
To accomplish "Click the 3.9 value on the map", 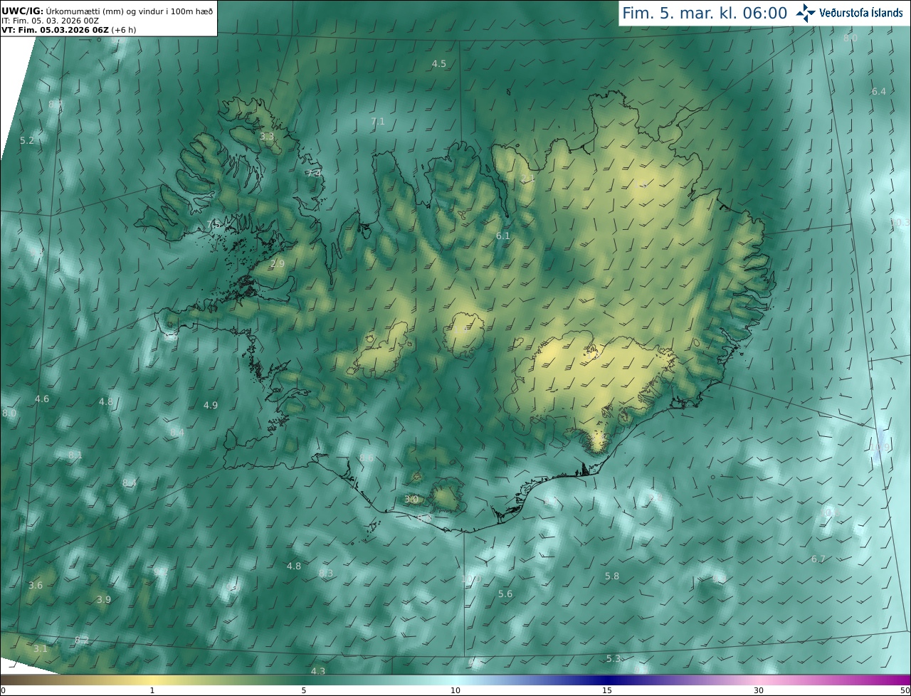I will [104, 599].
